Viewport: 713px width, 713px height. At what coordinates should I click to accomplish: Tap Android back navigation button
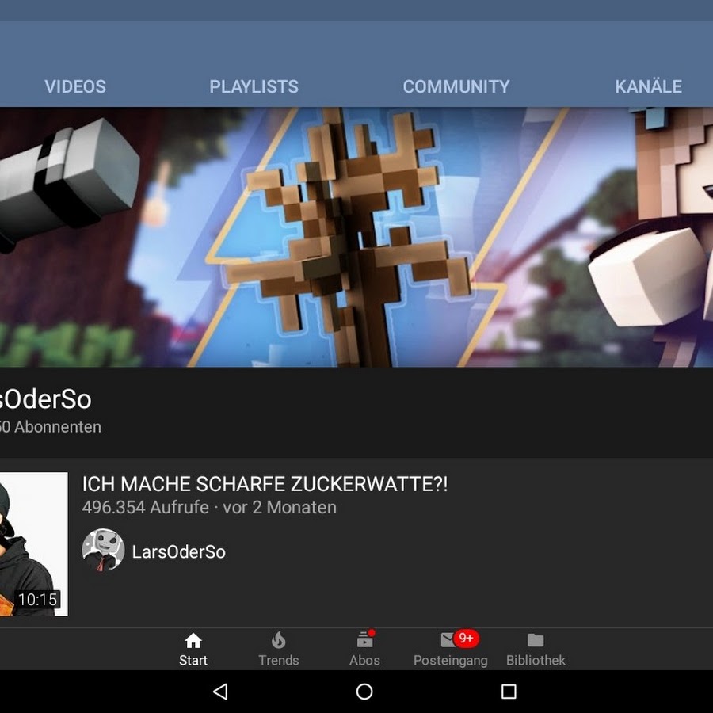(220, 692)
